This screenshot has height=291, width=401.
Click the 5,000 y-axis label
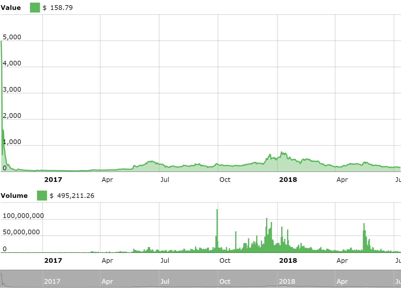tap(12, 37)
